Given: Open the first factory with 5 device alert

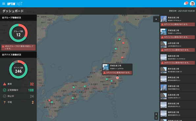Looking at the screenshot, I should 178,21.
